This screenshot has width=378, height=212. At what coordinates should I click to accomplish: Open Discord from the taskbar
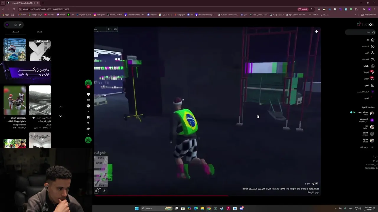click(241, 208)
